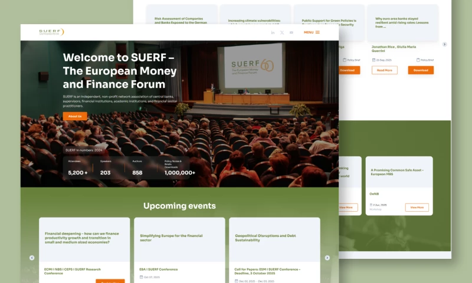
Task: Click the 'OeNB' label on the card
Action: (374, 194)
